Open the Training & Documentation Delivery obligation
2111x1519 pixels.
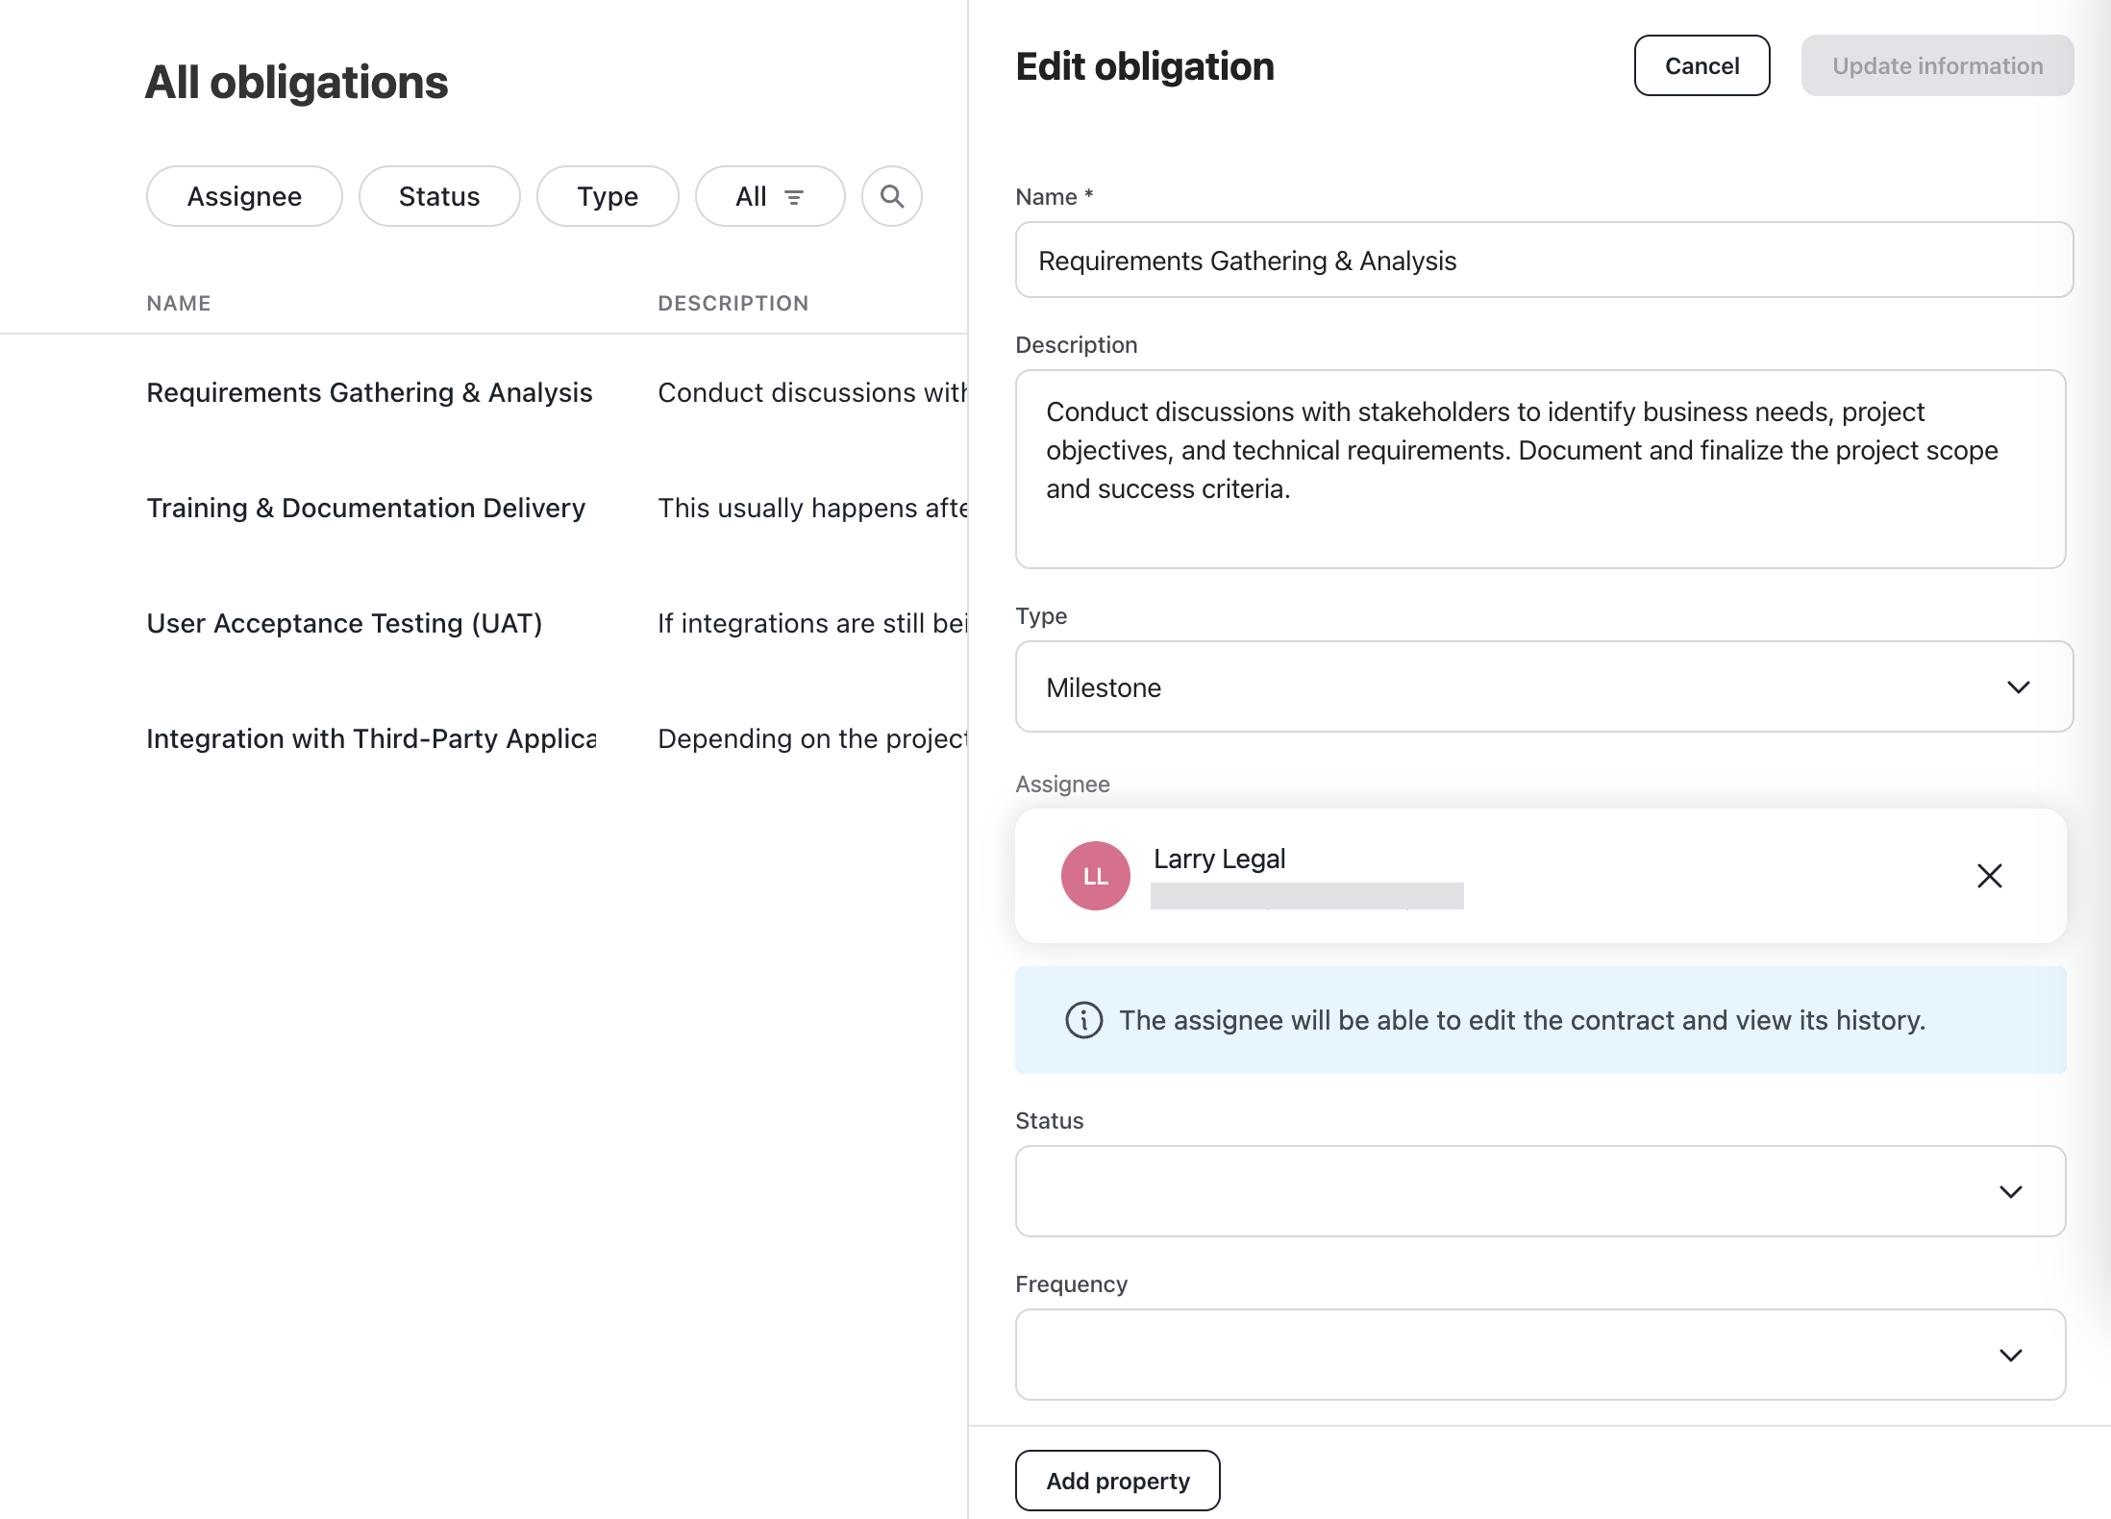tap(365, 508)
